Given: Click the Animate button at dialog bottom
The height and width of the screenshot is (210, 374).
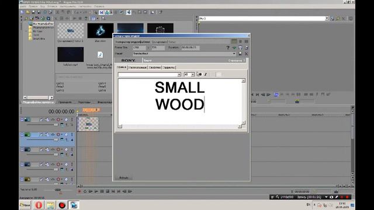Looking at the screenshot, I should (x=124, y=177).
